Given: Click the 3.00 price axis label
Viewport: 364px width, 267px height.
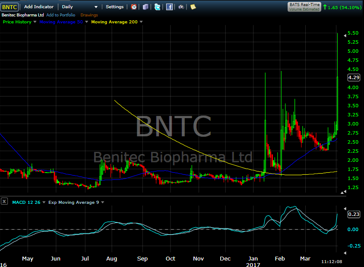Looking at the screenshot, I should (353, 124).
